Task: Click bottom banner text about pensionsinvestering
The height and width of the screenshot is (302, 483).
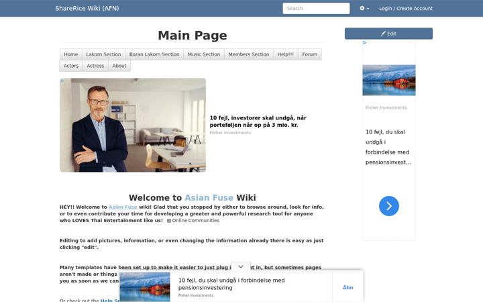Action: point(231,284)
